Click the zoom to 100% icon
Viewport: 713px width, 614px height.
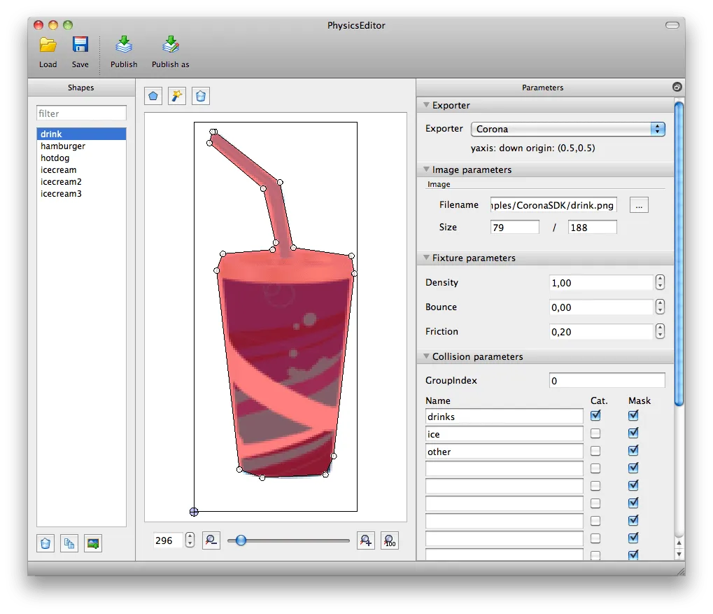coord(390,540)
